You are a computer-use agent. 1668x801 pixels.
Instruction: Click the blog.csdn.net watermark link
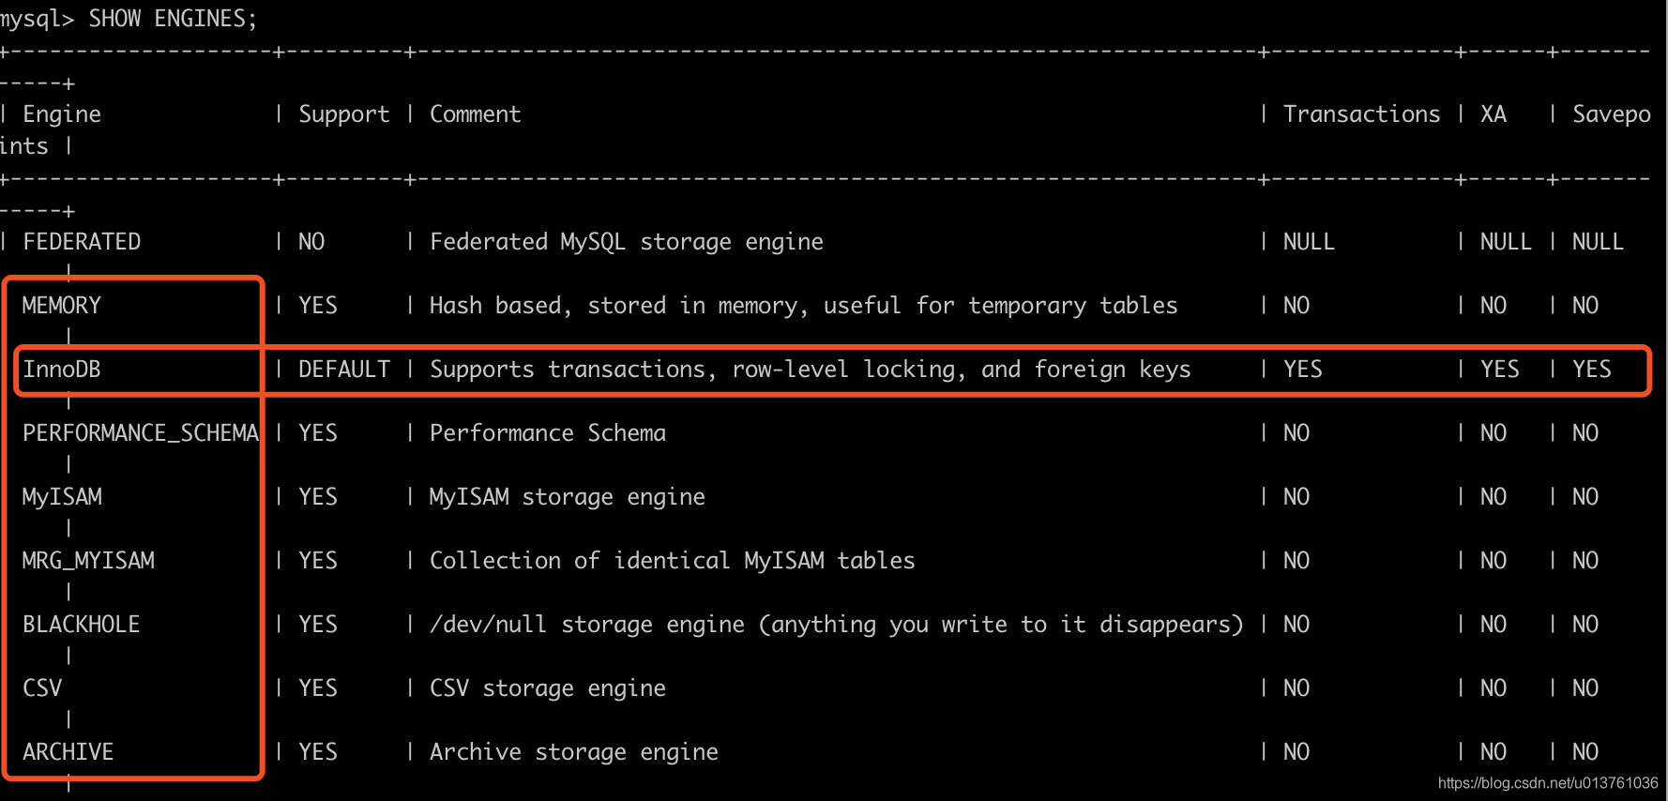(x=1548, y=783)
